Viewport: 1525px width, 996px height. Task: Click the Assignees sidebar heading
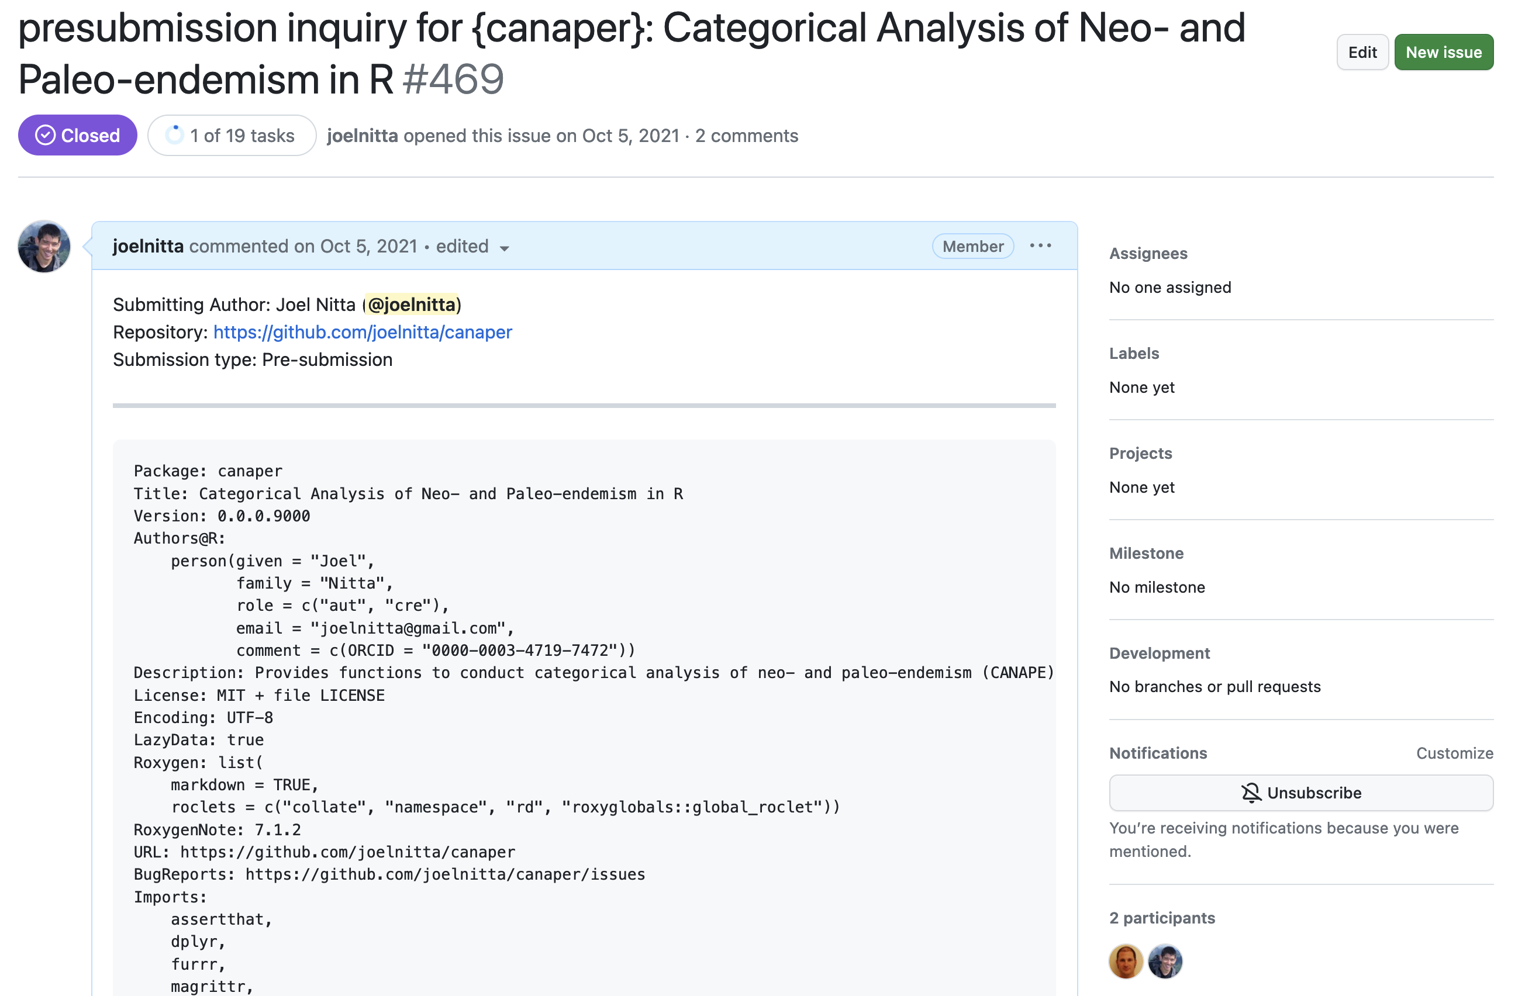(1148, 254)
